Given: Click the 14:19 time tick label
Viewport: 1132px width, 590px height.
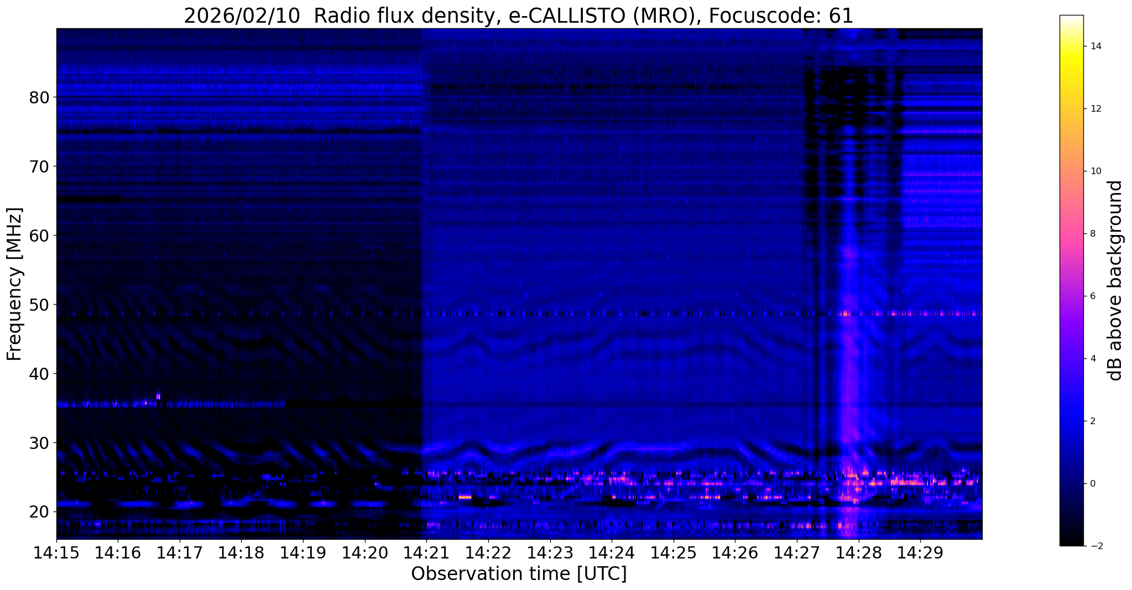Looking at the screenshot, I should [x=303, y=552].
